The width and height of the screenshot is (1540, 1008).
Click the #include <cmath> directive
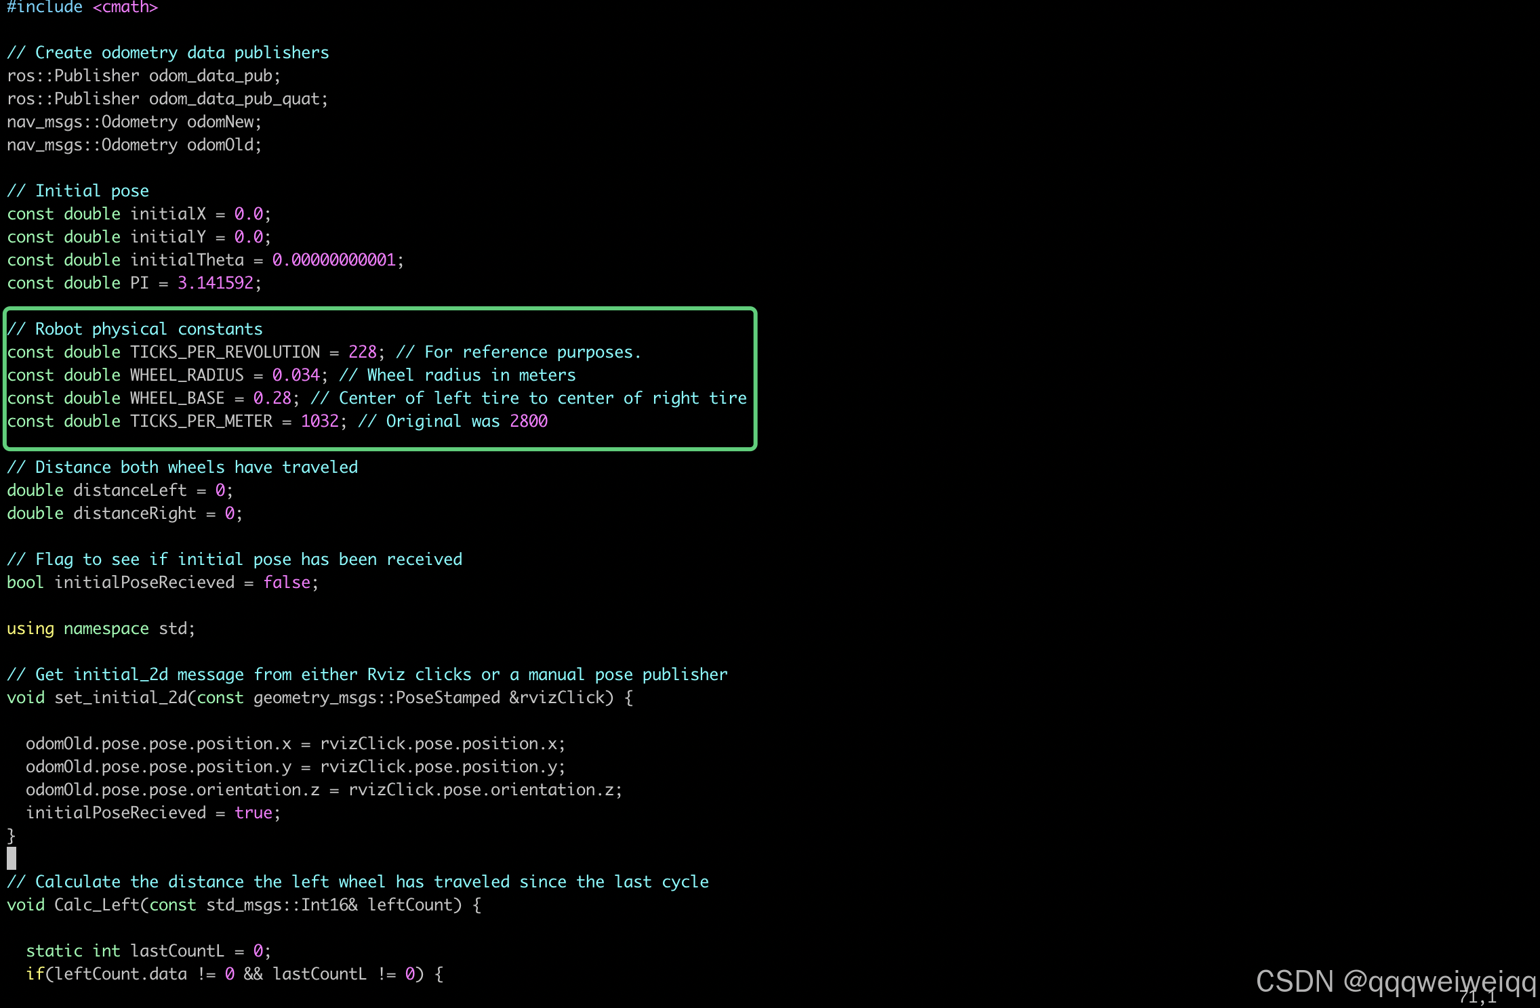point(81,8)
